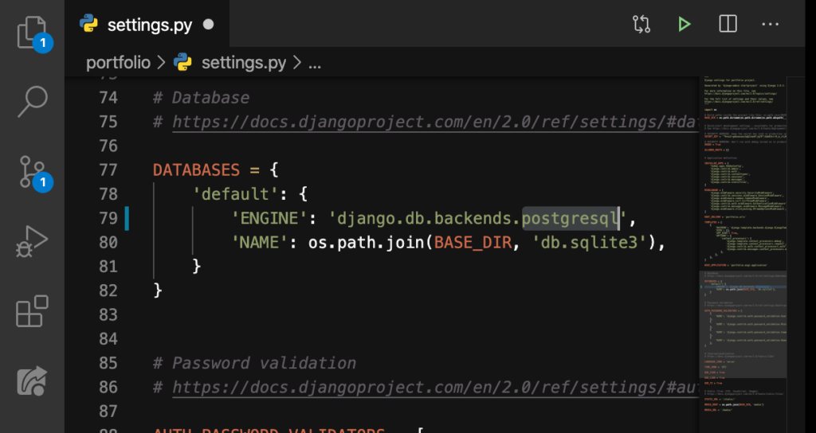Open the Source Control view
The height and width of the screenshot is (433, 816).
tap(32, 172)
